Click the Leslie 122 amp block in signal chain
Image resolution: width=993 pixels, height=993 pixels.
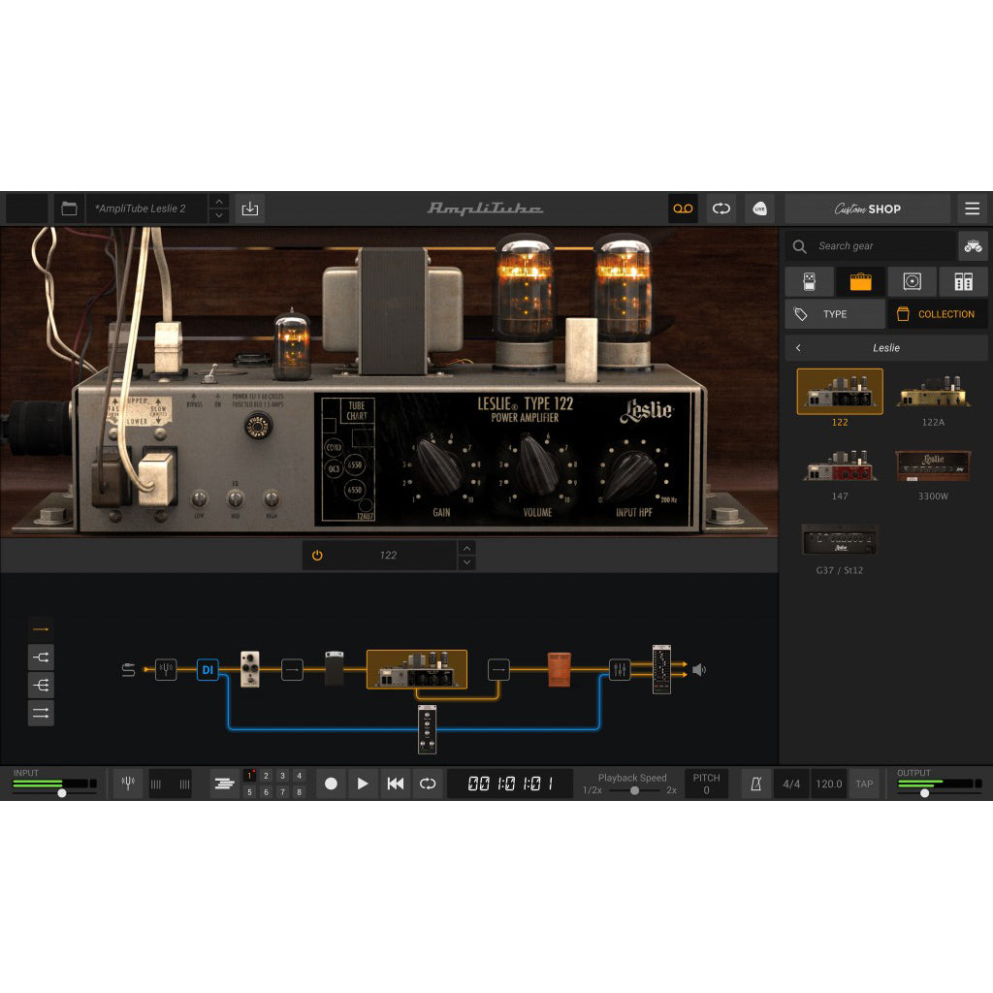click(415, 669)
